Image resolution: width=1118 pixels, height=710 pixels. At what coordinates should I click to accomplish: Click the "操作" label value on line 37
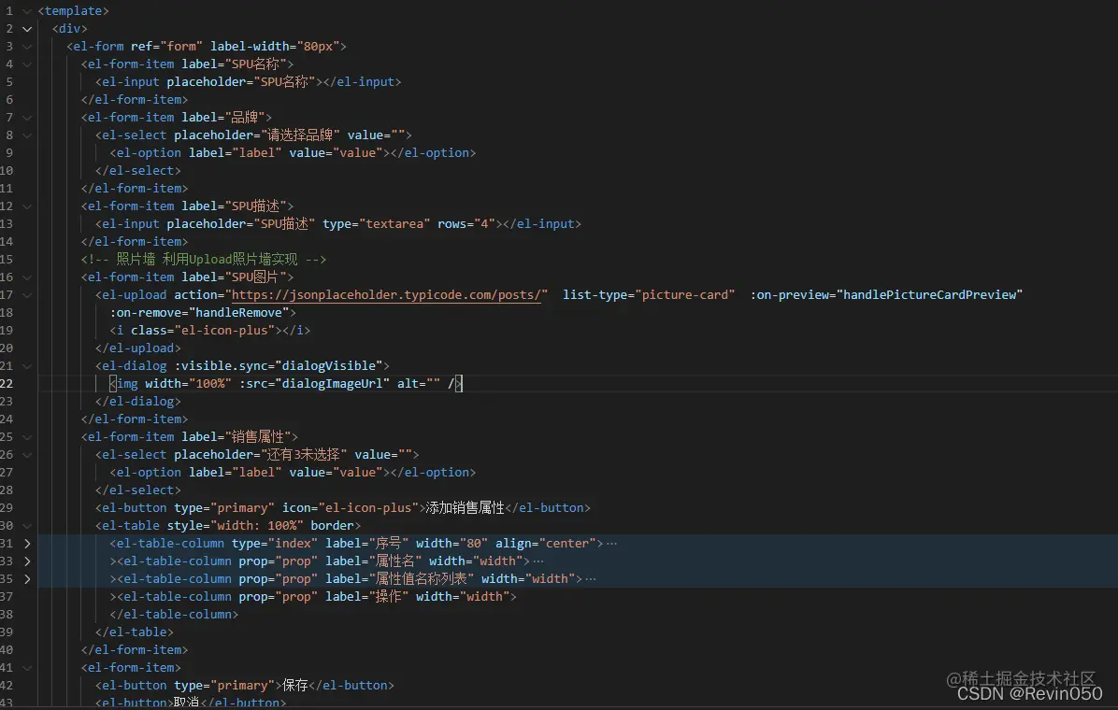point(389,597)
